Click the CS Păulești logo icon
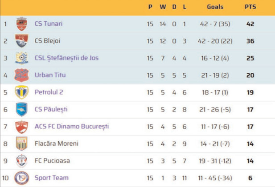 point(21,109)
